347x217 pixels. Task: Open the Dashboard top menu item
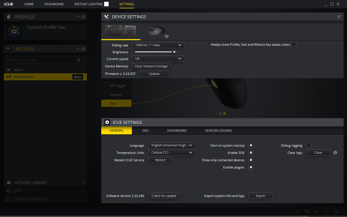(54, 4)
